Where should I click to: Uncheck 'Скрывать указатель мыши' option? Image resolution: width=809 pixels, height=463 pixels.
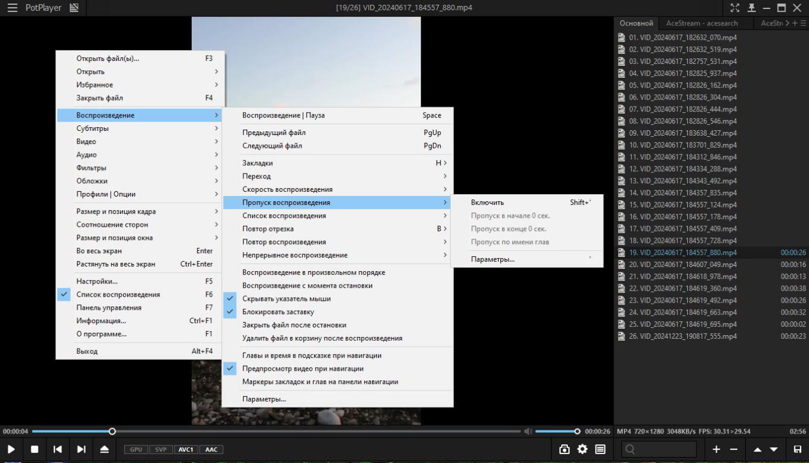pyautogui.click(x=286, y=299)
